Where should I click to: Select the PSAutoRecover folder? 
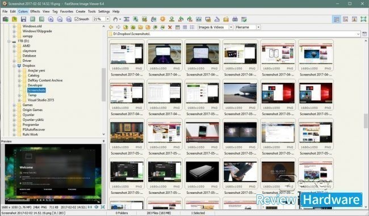tap(33, 129)
